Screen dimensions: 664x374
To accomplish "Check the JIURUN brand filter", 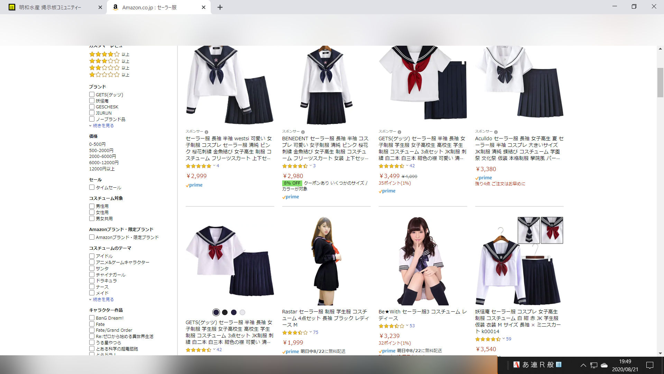I will pos(92,113).
